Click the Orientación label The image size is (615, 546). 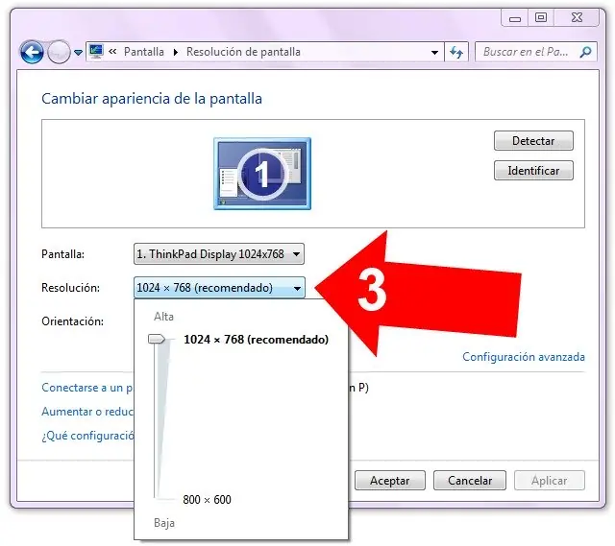(73, 321)
